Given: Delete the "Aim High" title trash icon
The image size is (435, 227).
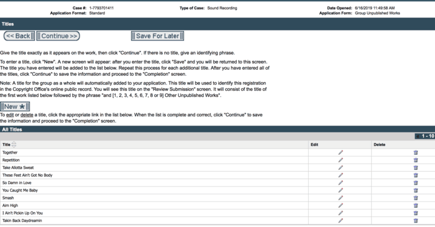Looking at the screenshot, I should click(x=416, y=205).
